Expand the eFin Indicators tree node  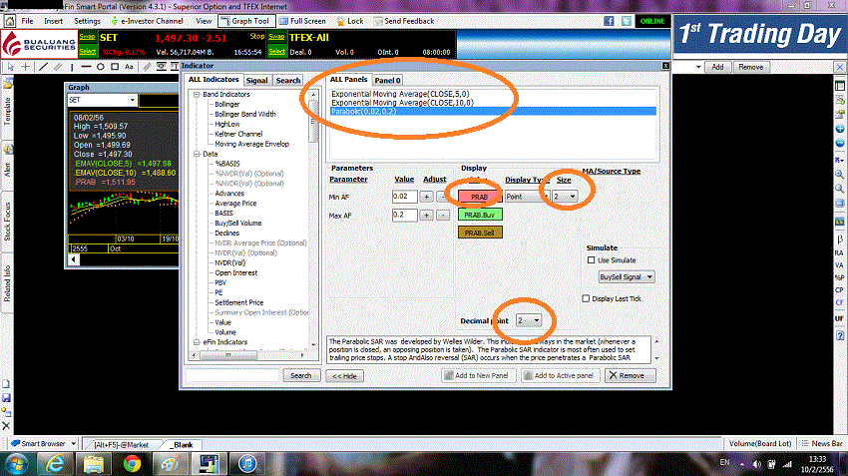click(197, 342)
